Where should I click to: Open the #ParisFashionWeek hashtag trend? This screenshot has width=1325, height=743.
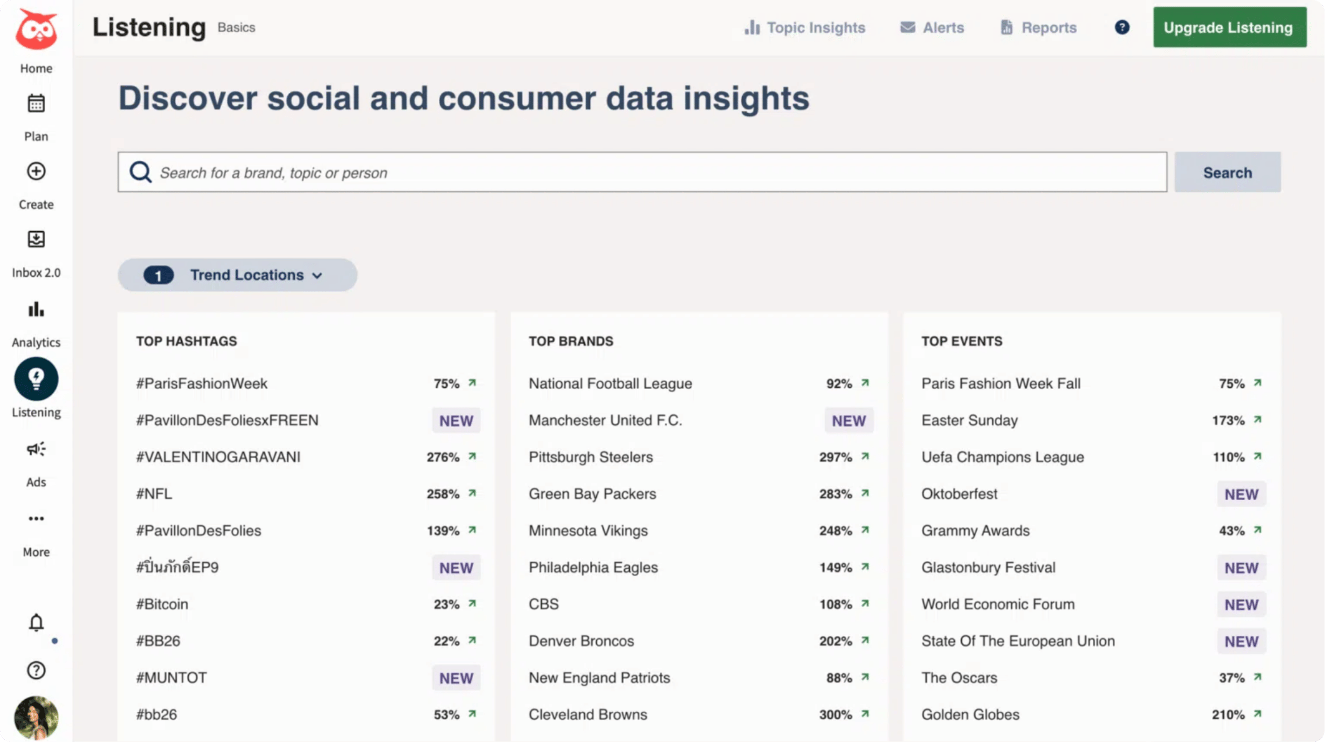(x=201, y=384)
